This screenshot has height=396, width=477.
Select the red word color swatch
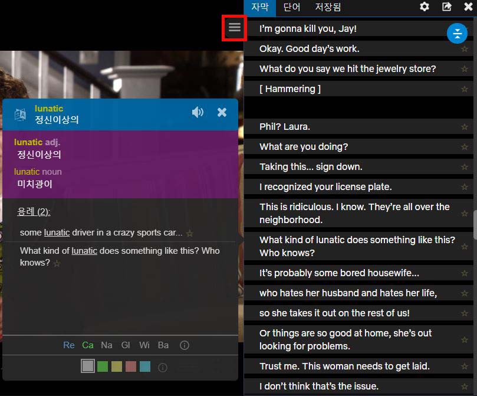click(131, 366)
